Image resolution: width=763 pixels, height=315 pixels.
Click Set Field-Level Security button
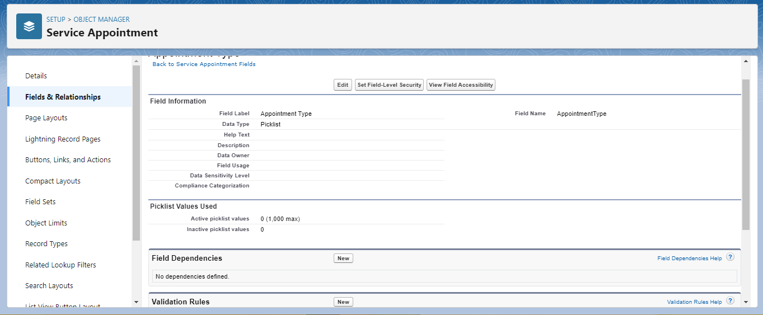pos(389,85)
